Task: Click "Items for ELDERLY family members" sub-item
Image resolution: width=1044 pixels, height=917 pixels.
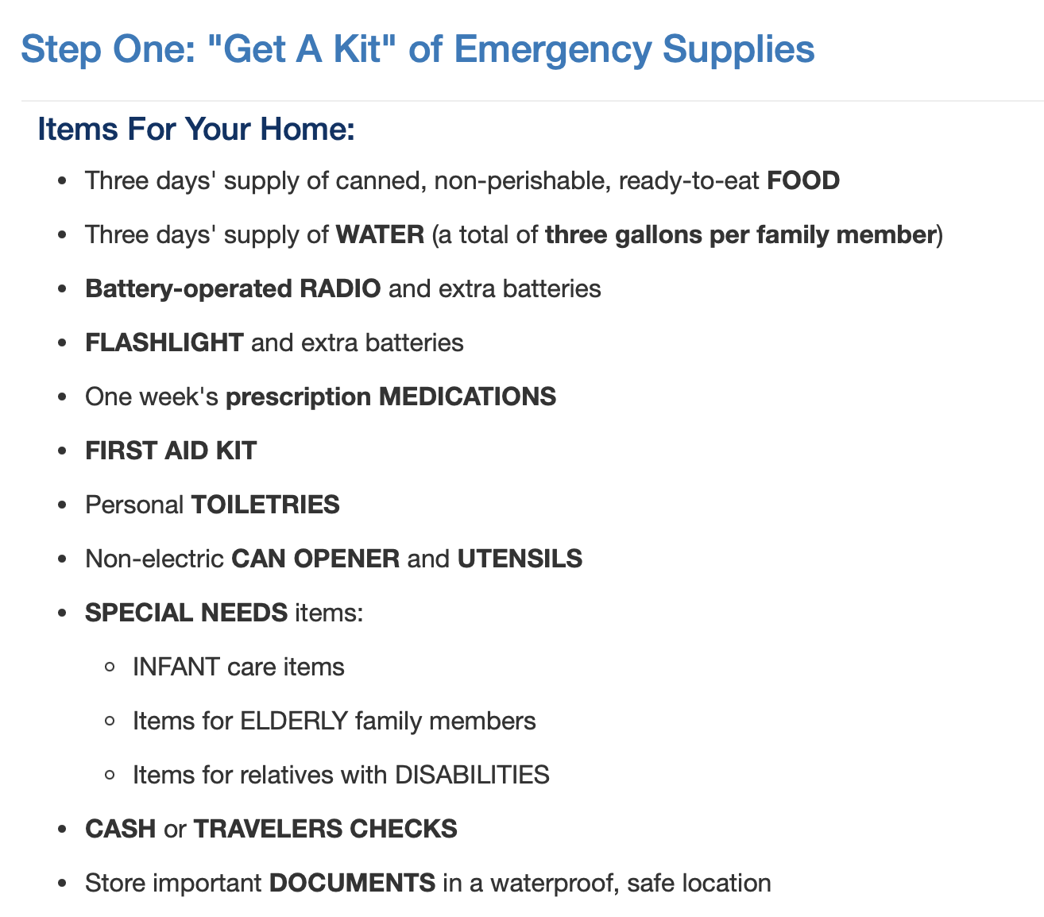Action: pos(334,721)
